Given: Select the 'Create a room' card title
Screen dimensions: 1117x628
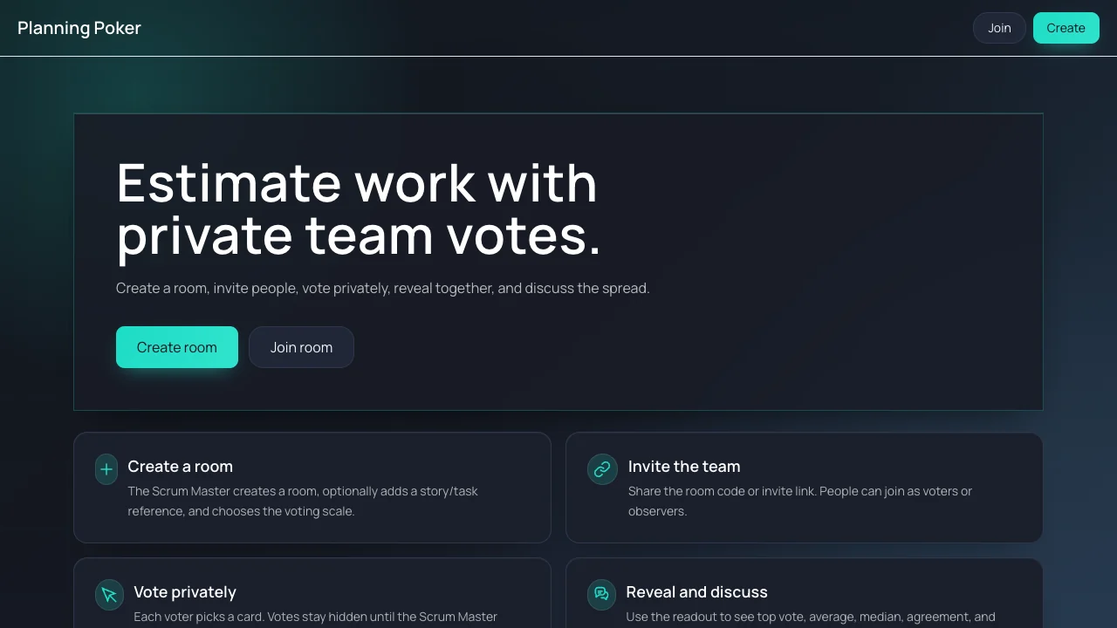Looking at the screenshot, I should 181,467.
